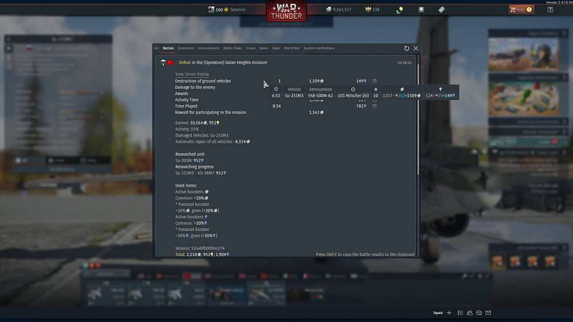The height and width of the screenshot is (322, 573).
Task: Open the War Thunder logo menu
Action: [286, 11]
